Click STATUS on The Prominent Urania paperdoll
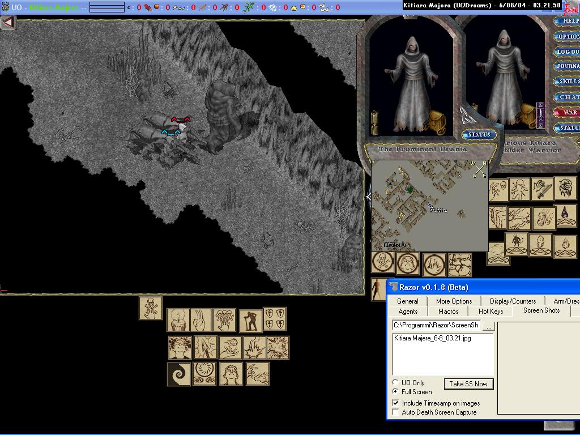The width and height of the screenshot is (580, 435). [479, 135]
